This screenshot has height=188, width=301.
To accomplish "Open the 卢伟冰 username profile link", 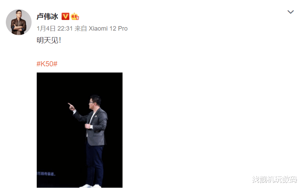I will pyautogui.click(x=47, y=16).
